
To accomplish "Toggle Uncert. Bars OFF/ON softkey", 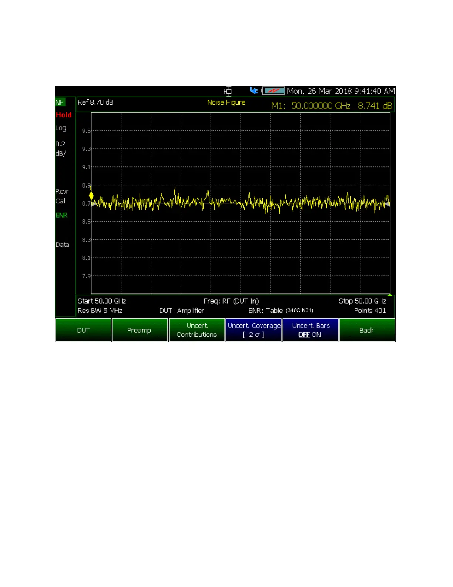I will [x=311, y=330].
